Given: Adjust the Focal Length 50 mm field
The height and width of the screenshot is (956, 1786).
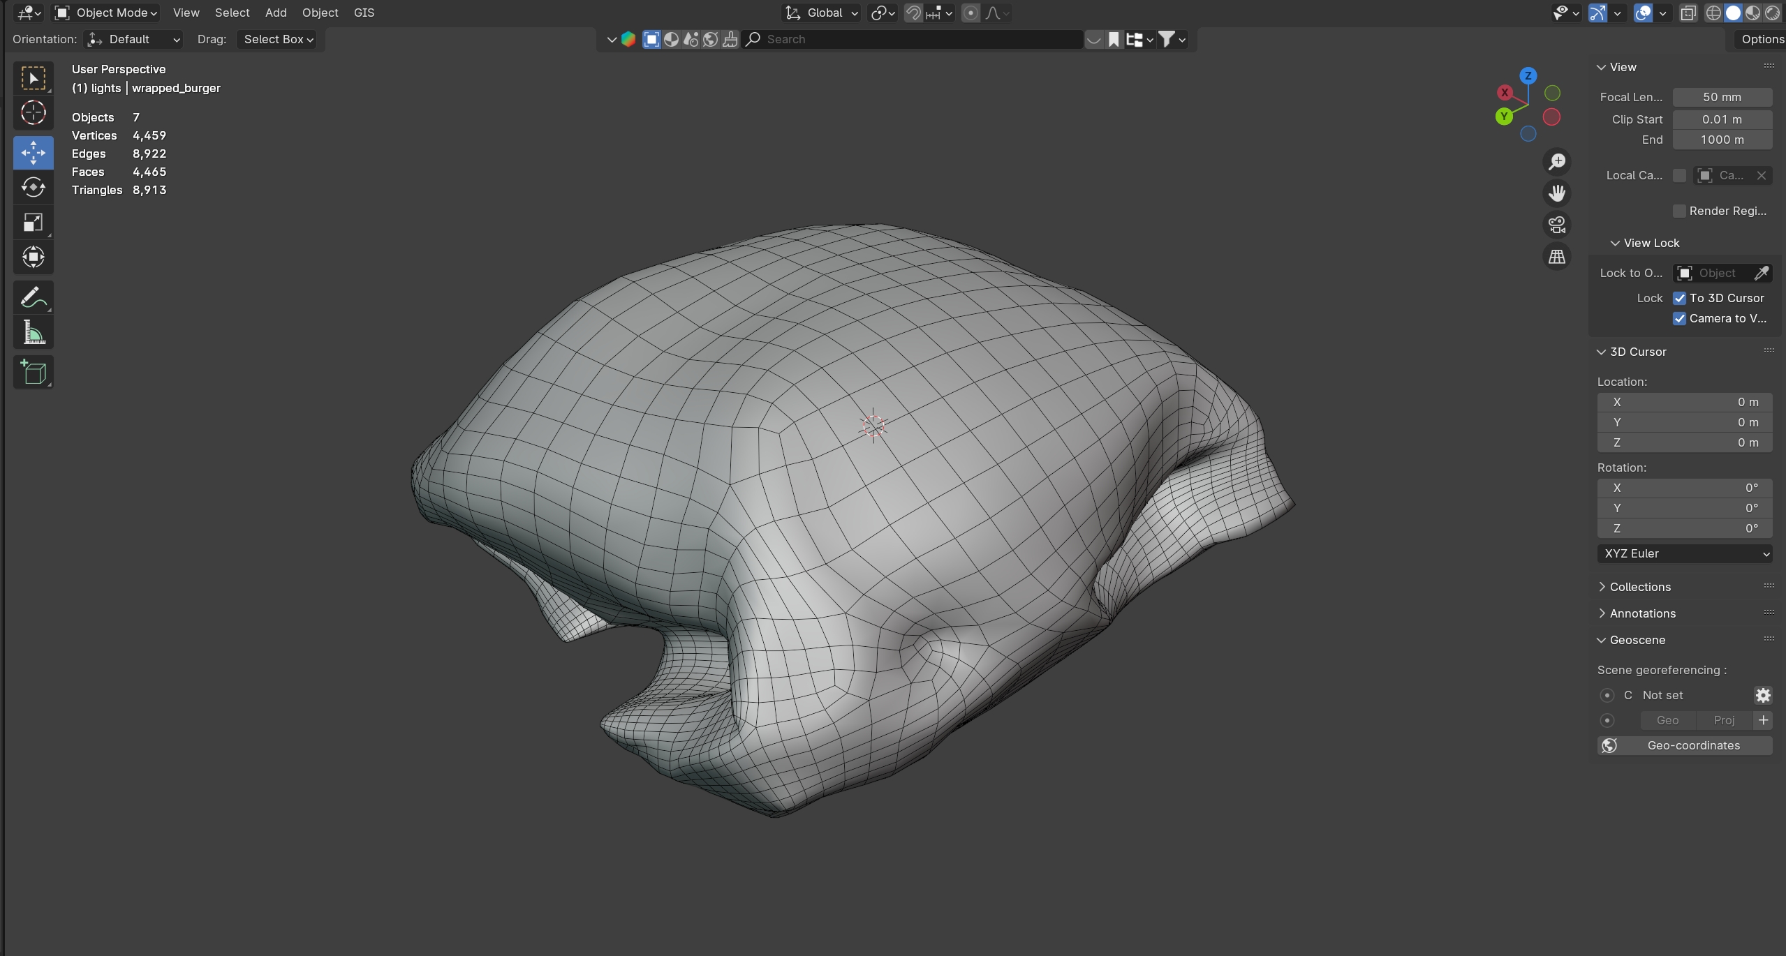Looking at the screenshot, I should (x=1721, y=97).
